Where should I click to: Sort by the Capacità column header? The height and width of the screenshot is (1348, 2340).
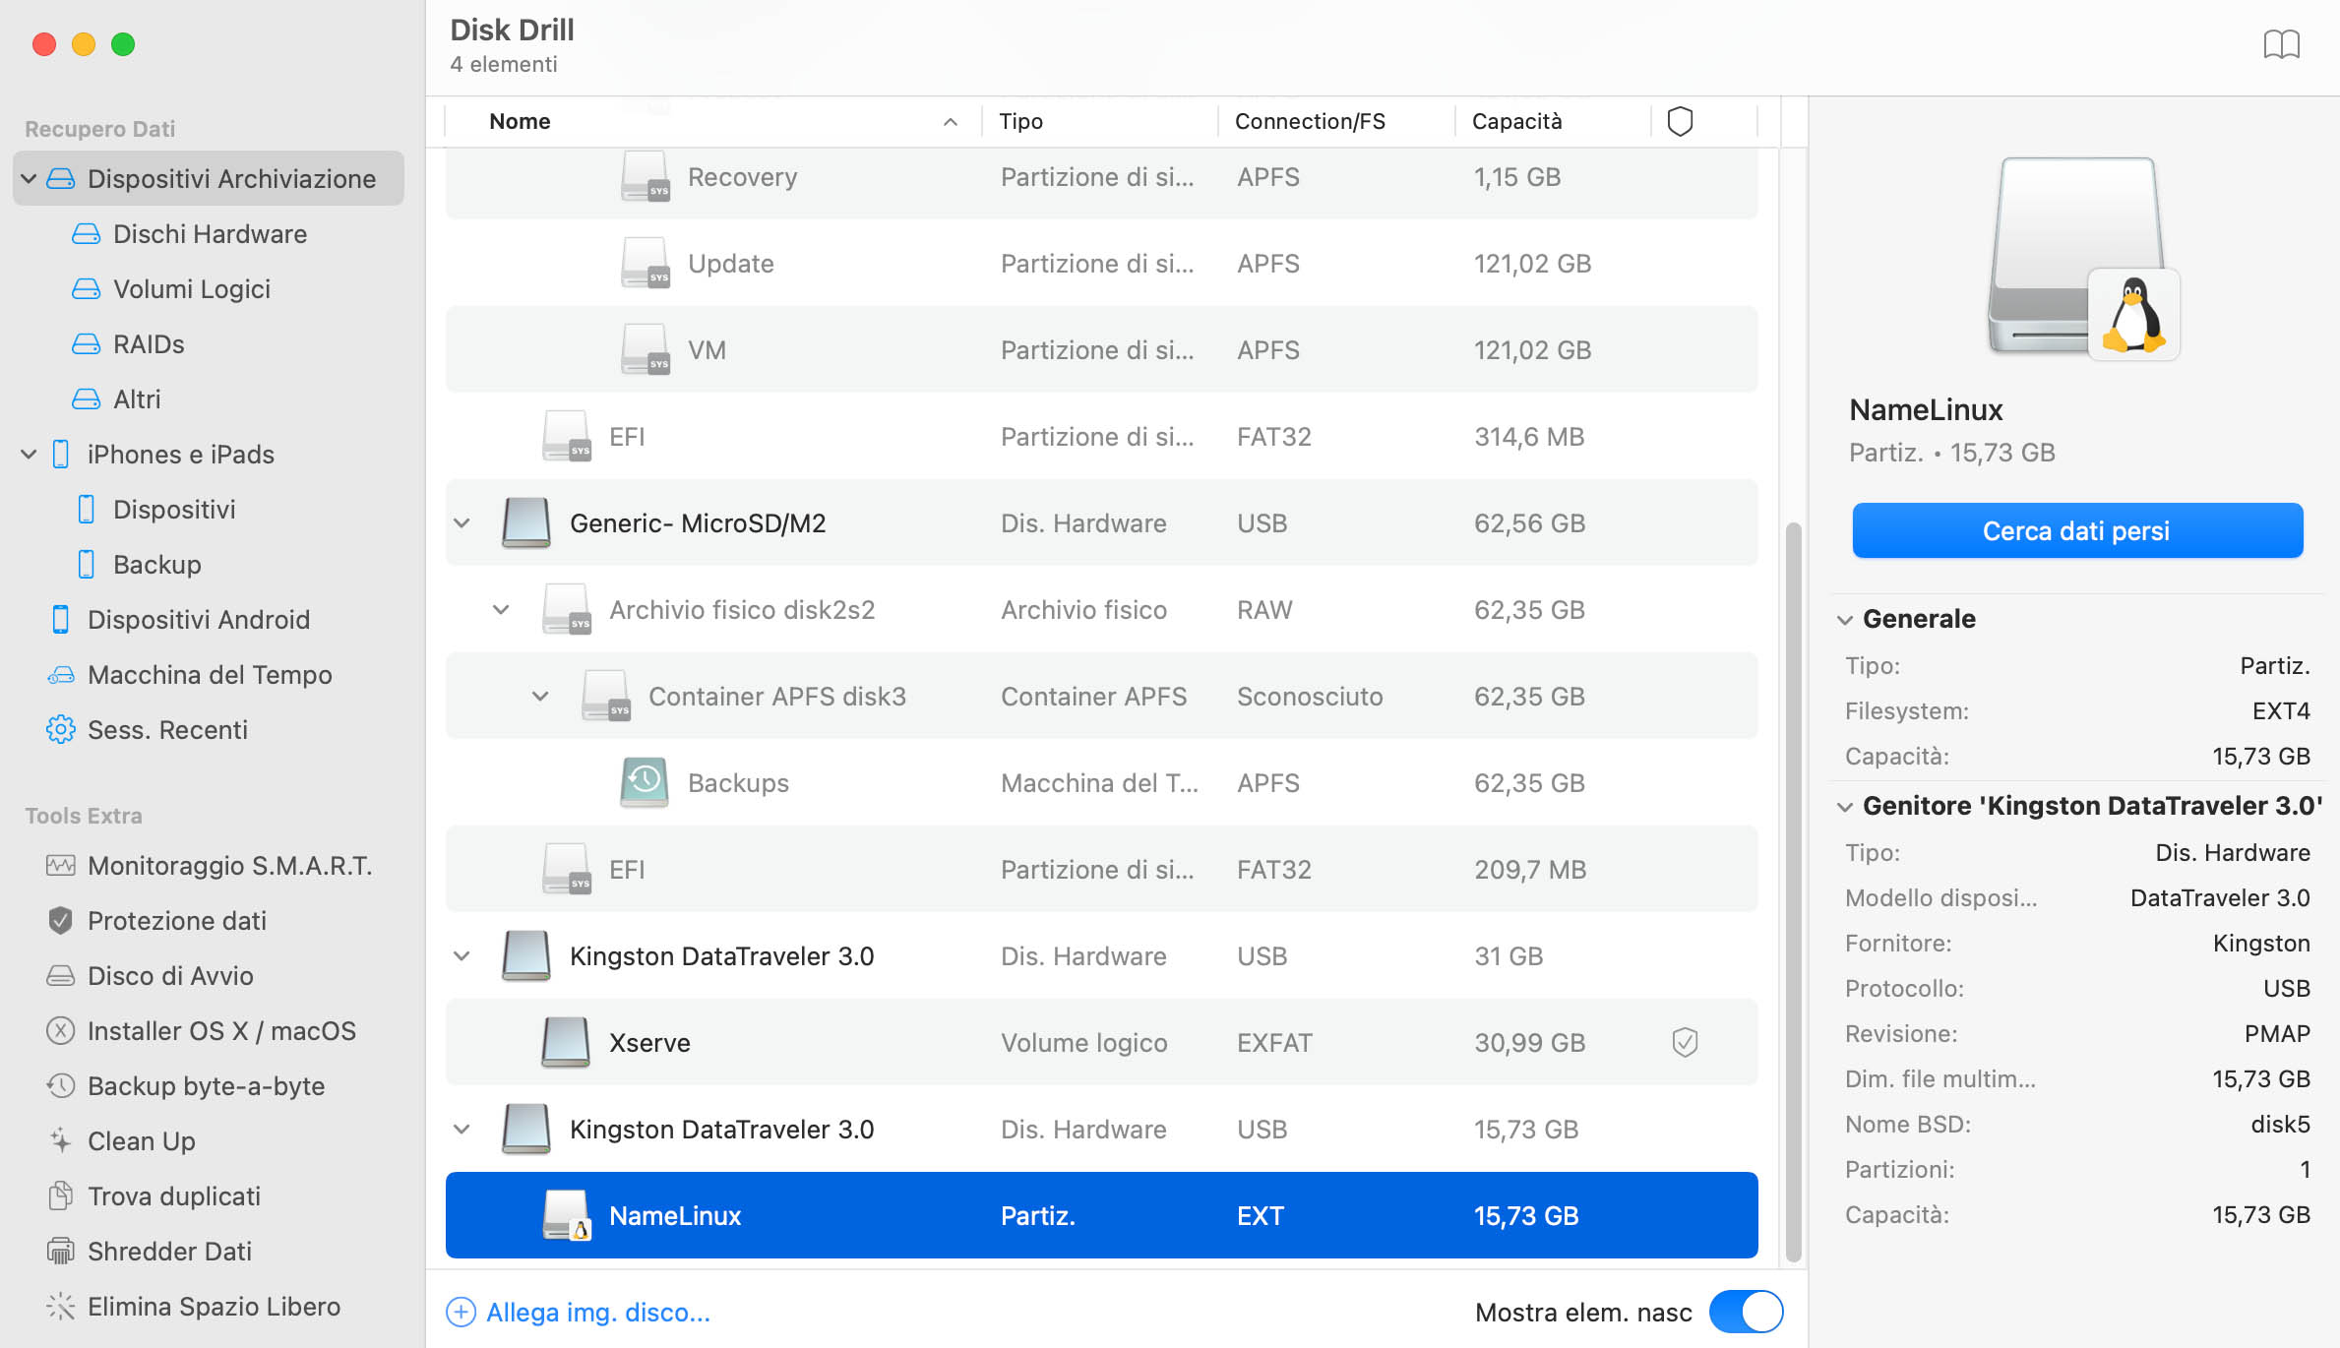(1552, 121)
